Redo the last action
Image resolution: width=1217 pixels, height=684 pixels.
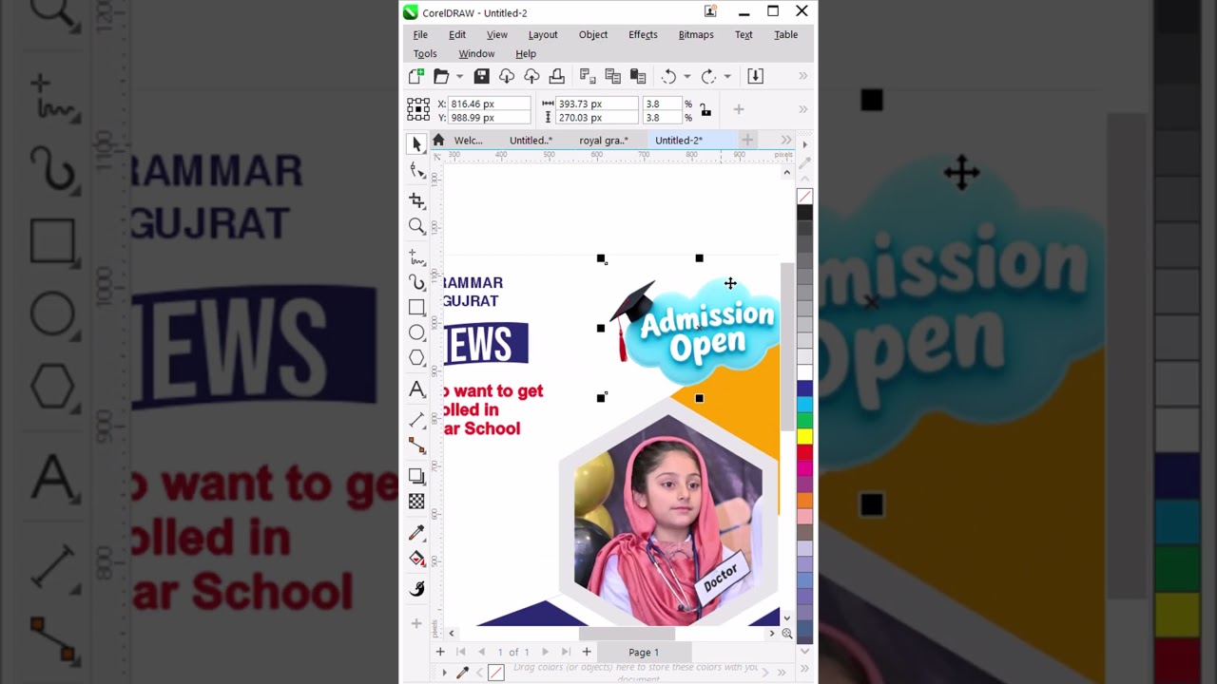[x=708, y=76]
